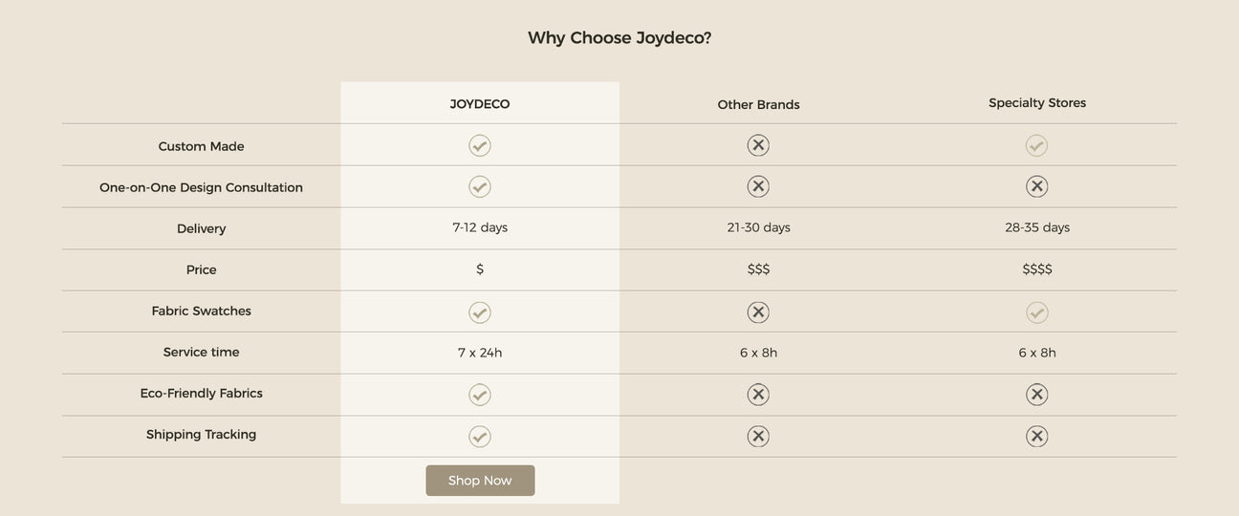The width and height of the screenshot is (1239, 516).
Task: Click Specialty Stores' Design Consultation X icon
Action: (x=1036, y=186)
